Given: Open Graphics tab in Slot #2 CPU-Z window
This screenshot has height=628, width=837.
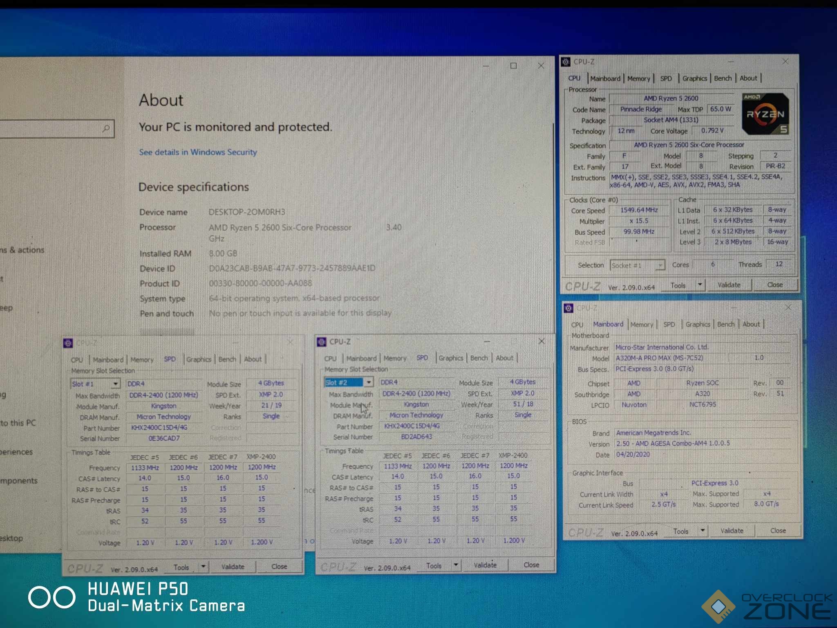Looking at the screenshot, I should pos(451,358).
